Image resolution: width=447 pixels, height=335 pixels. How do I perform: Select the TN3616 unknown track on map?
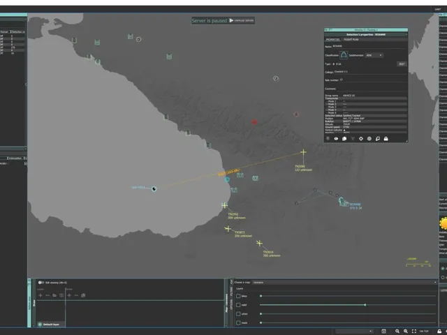[259, 243]
